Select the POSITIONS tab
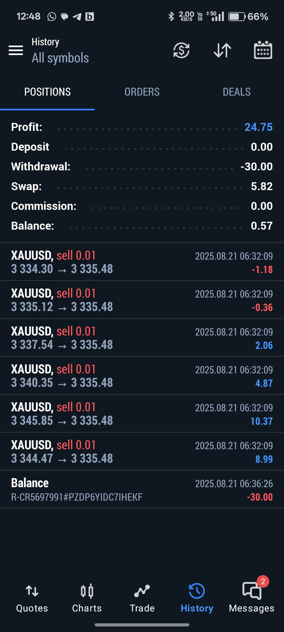This screenshot has height=632, width=284. point(47,92)
